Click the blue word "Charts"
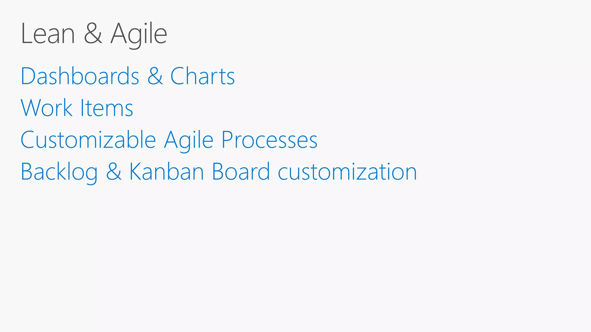Image resolution: width=591 pixels, height=332 pixels. [203, 76]
